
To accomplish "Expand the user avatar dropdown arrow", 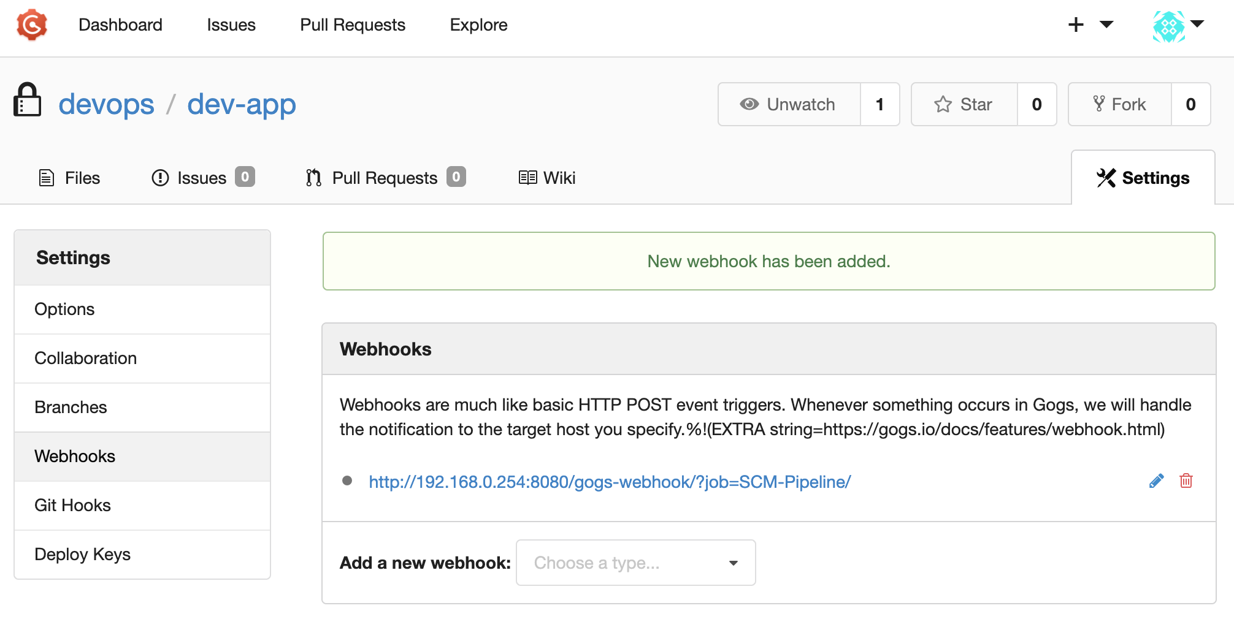I will 1197,24.
